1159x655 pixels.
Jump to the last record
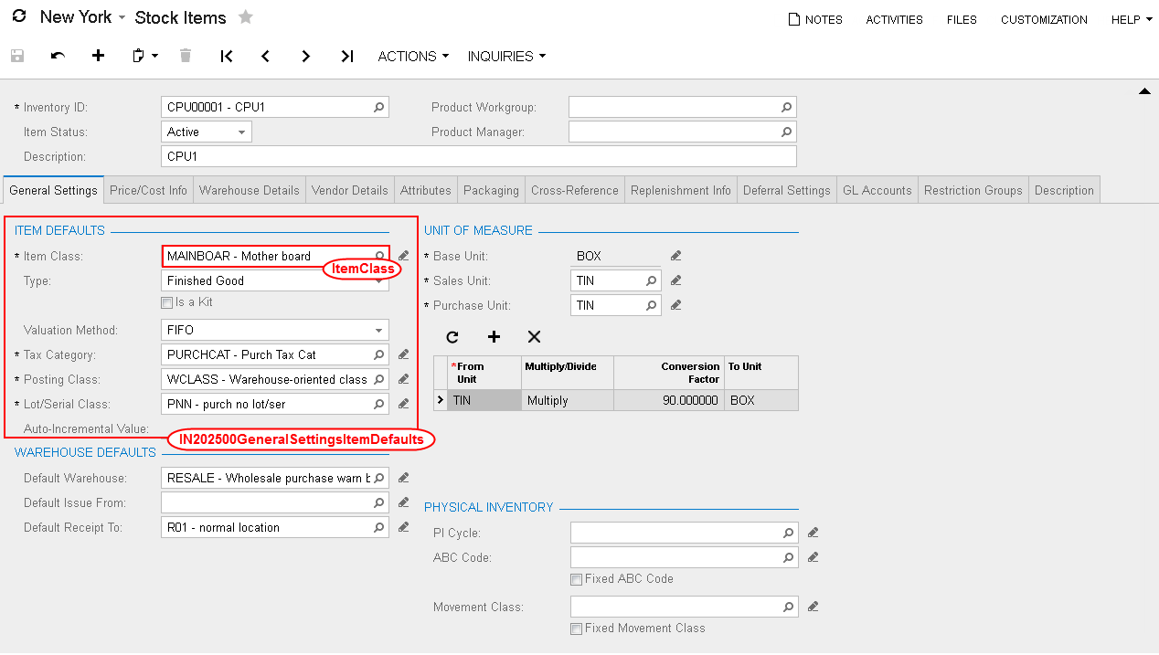tap(346, 56)
